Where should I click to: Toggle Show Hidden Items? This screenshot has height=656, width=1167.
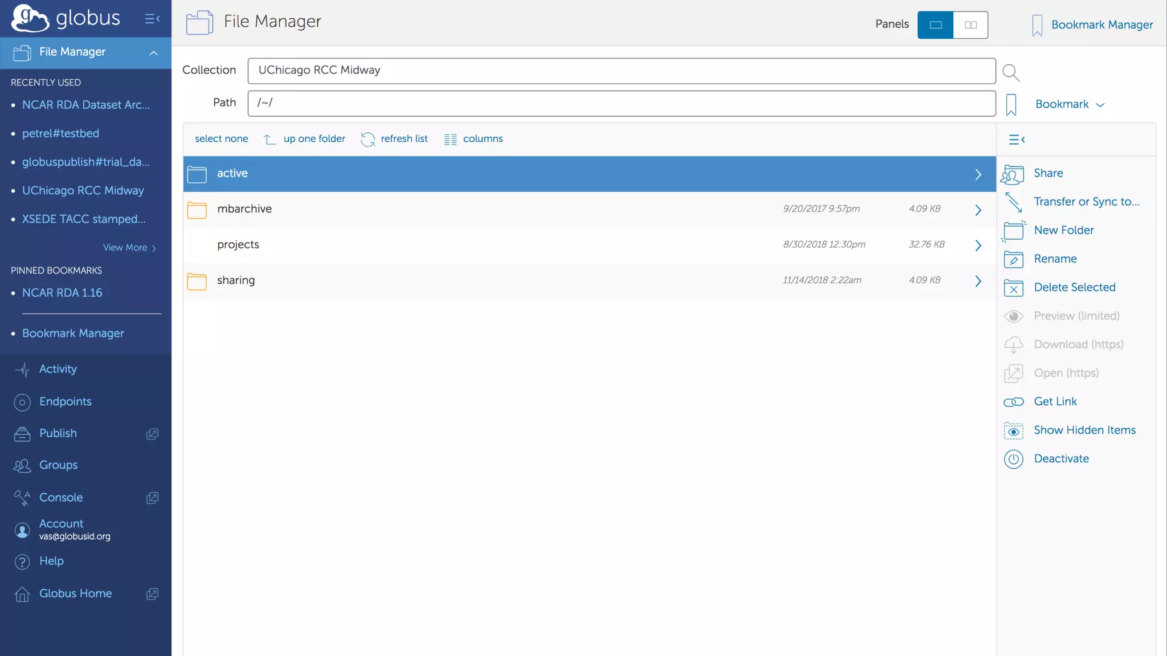tap(1084, 430)
